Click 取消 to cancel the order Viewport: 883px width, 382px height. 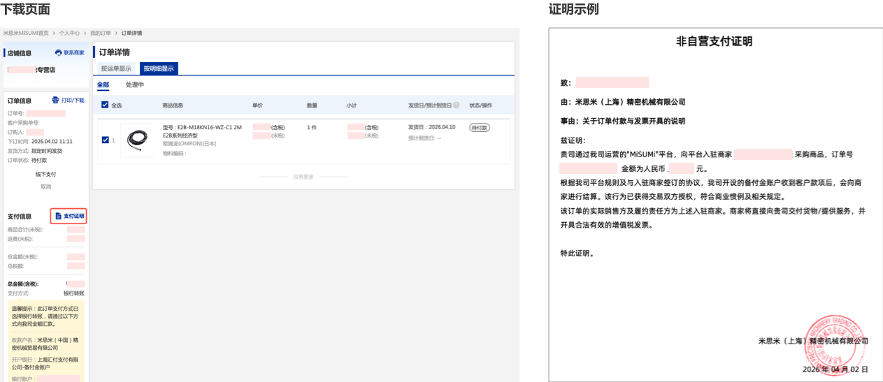(46, 186)
